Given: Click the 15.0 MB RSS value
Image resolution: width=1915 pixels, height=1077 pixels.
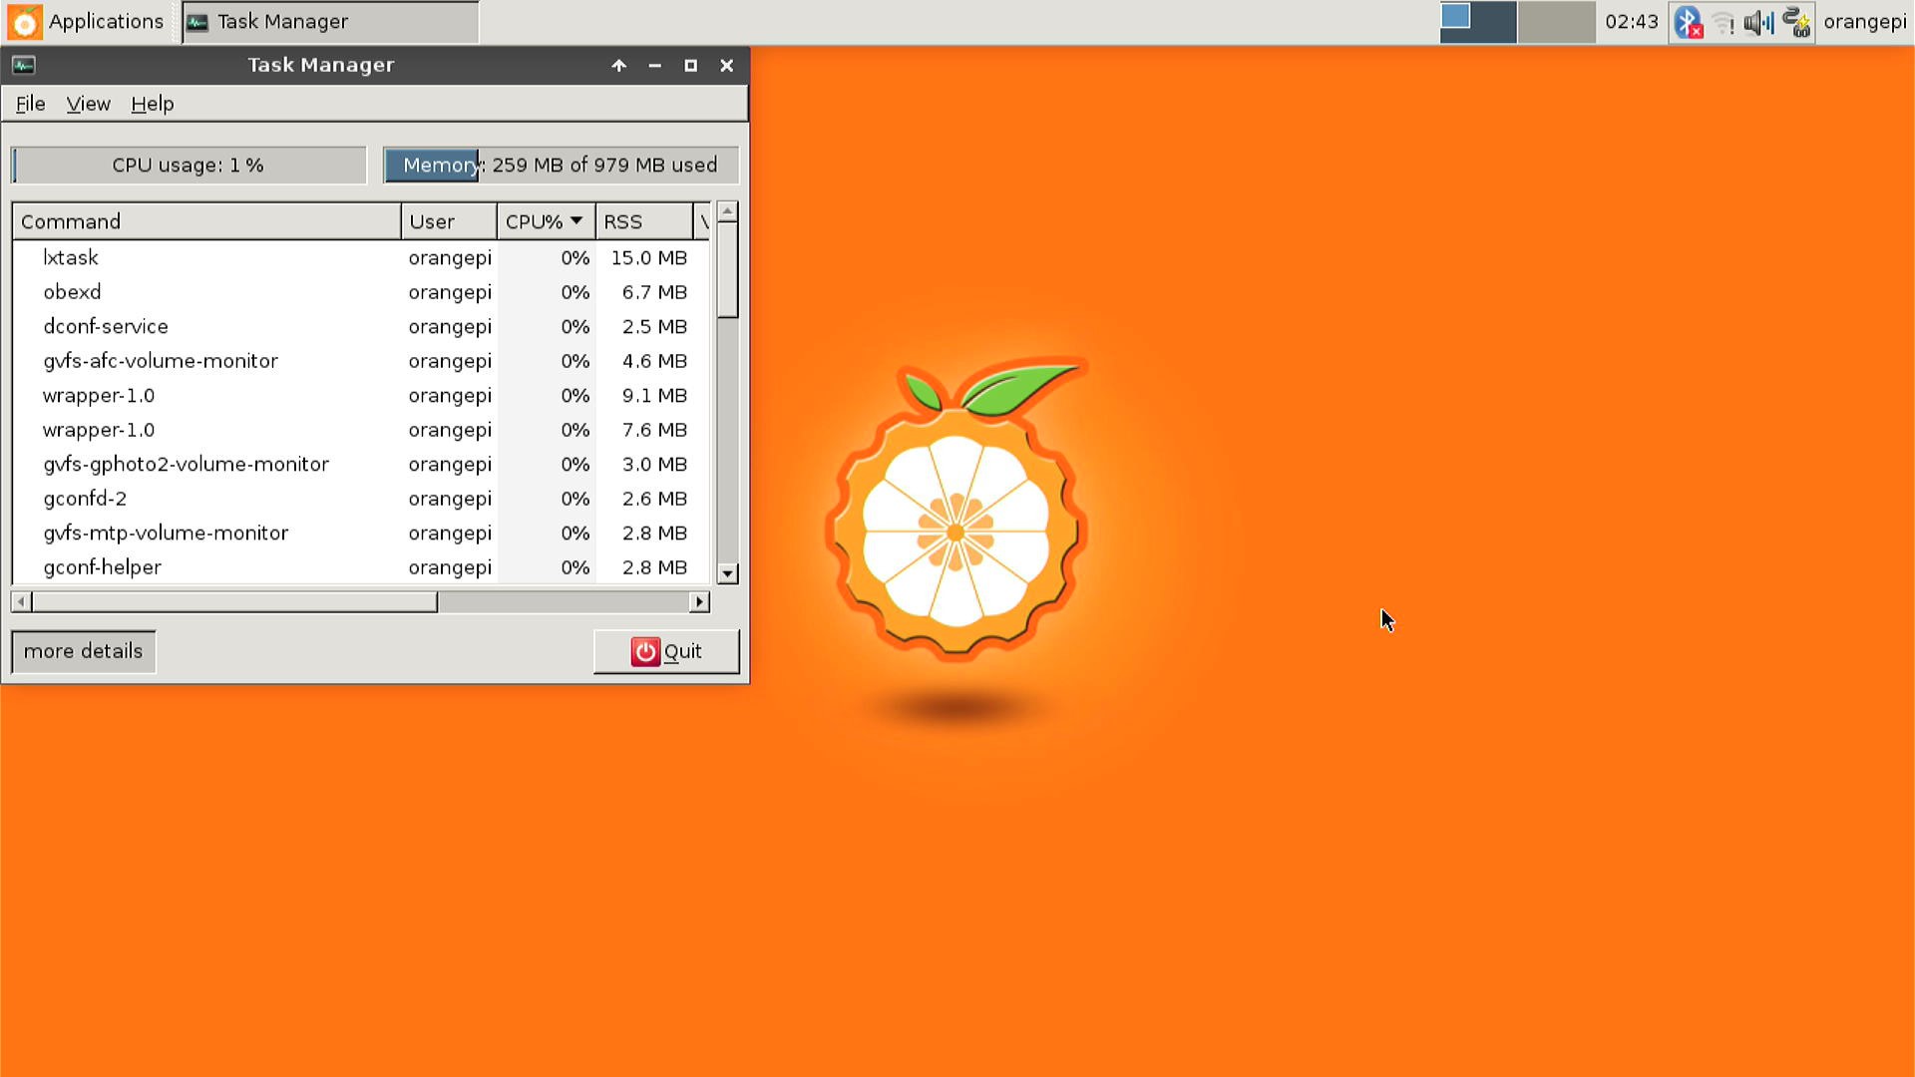Looking at the screenshot, I should tap(649, 258).
